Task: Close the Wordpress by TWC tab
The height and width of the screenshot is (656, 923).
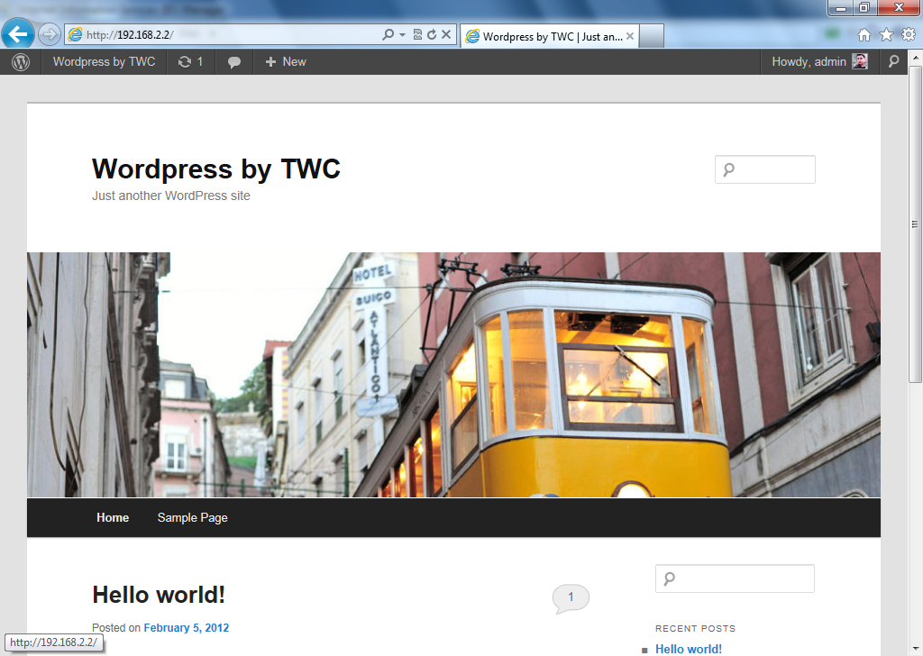Action: pyautogui.click(x=630, y=36)
